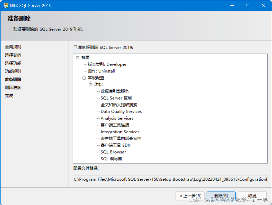
Task: Select the 客户端工具连接 feature row
Action: (x=115, y=125)
